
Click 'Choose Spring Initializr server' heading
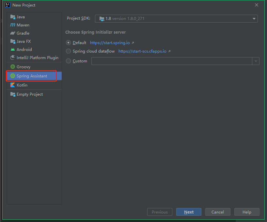click(x=96, y=32)
